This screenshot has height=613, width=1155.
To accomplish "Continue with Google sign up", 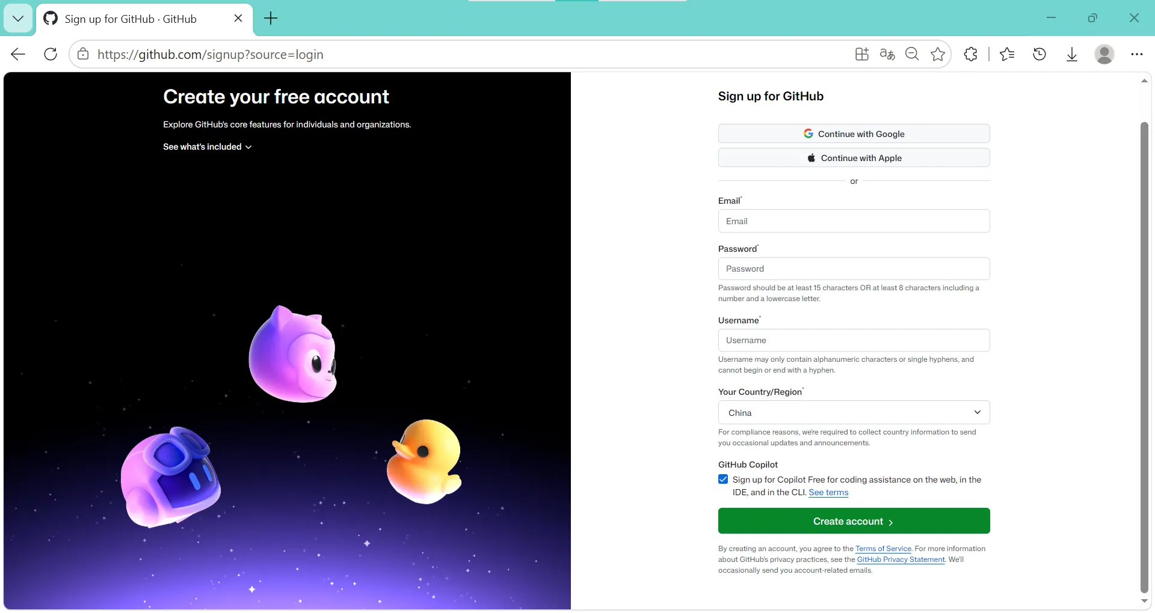I will click(854, 133).
